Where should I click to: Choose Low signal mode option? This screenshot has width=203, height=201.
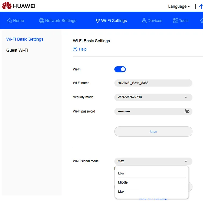tap(121, 173)
